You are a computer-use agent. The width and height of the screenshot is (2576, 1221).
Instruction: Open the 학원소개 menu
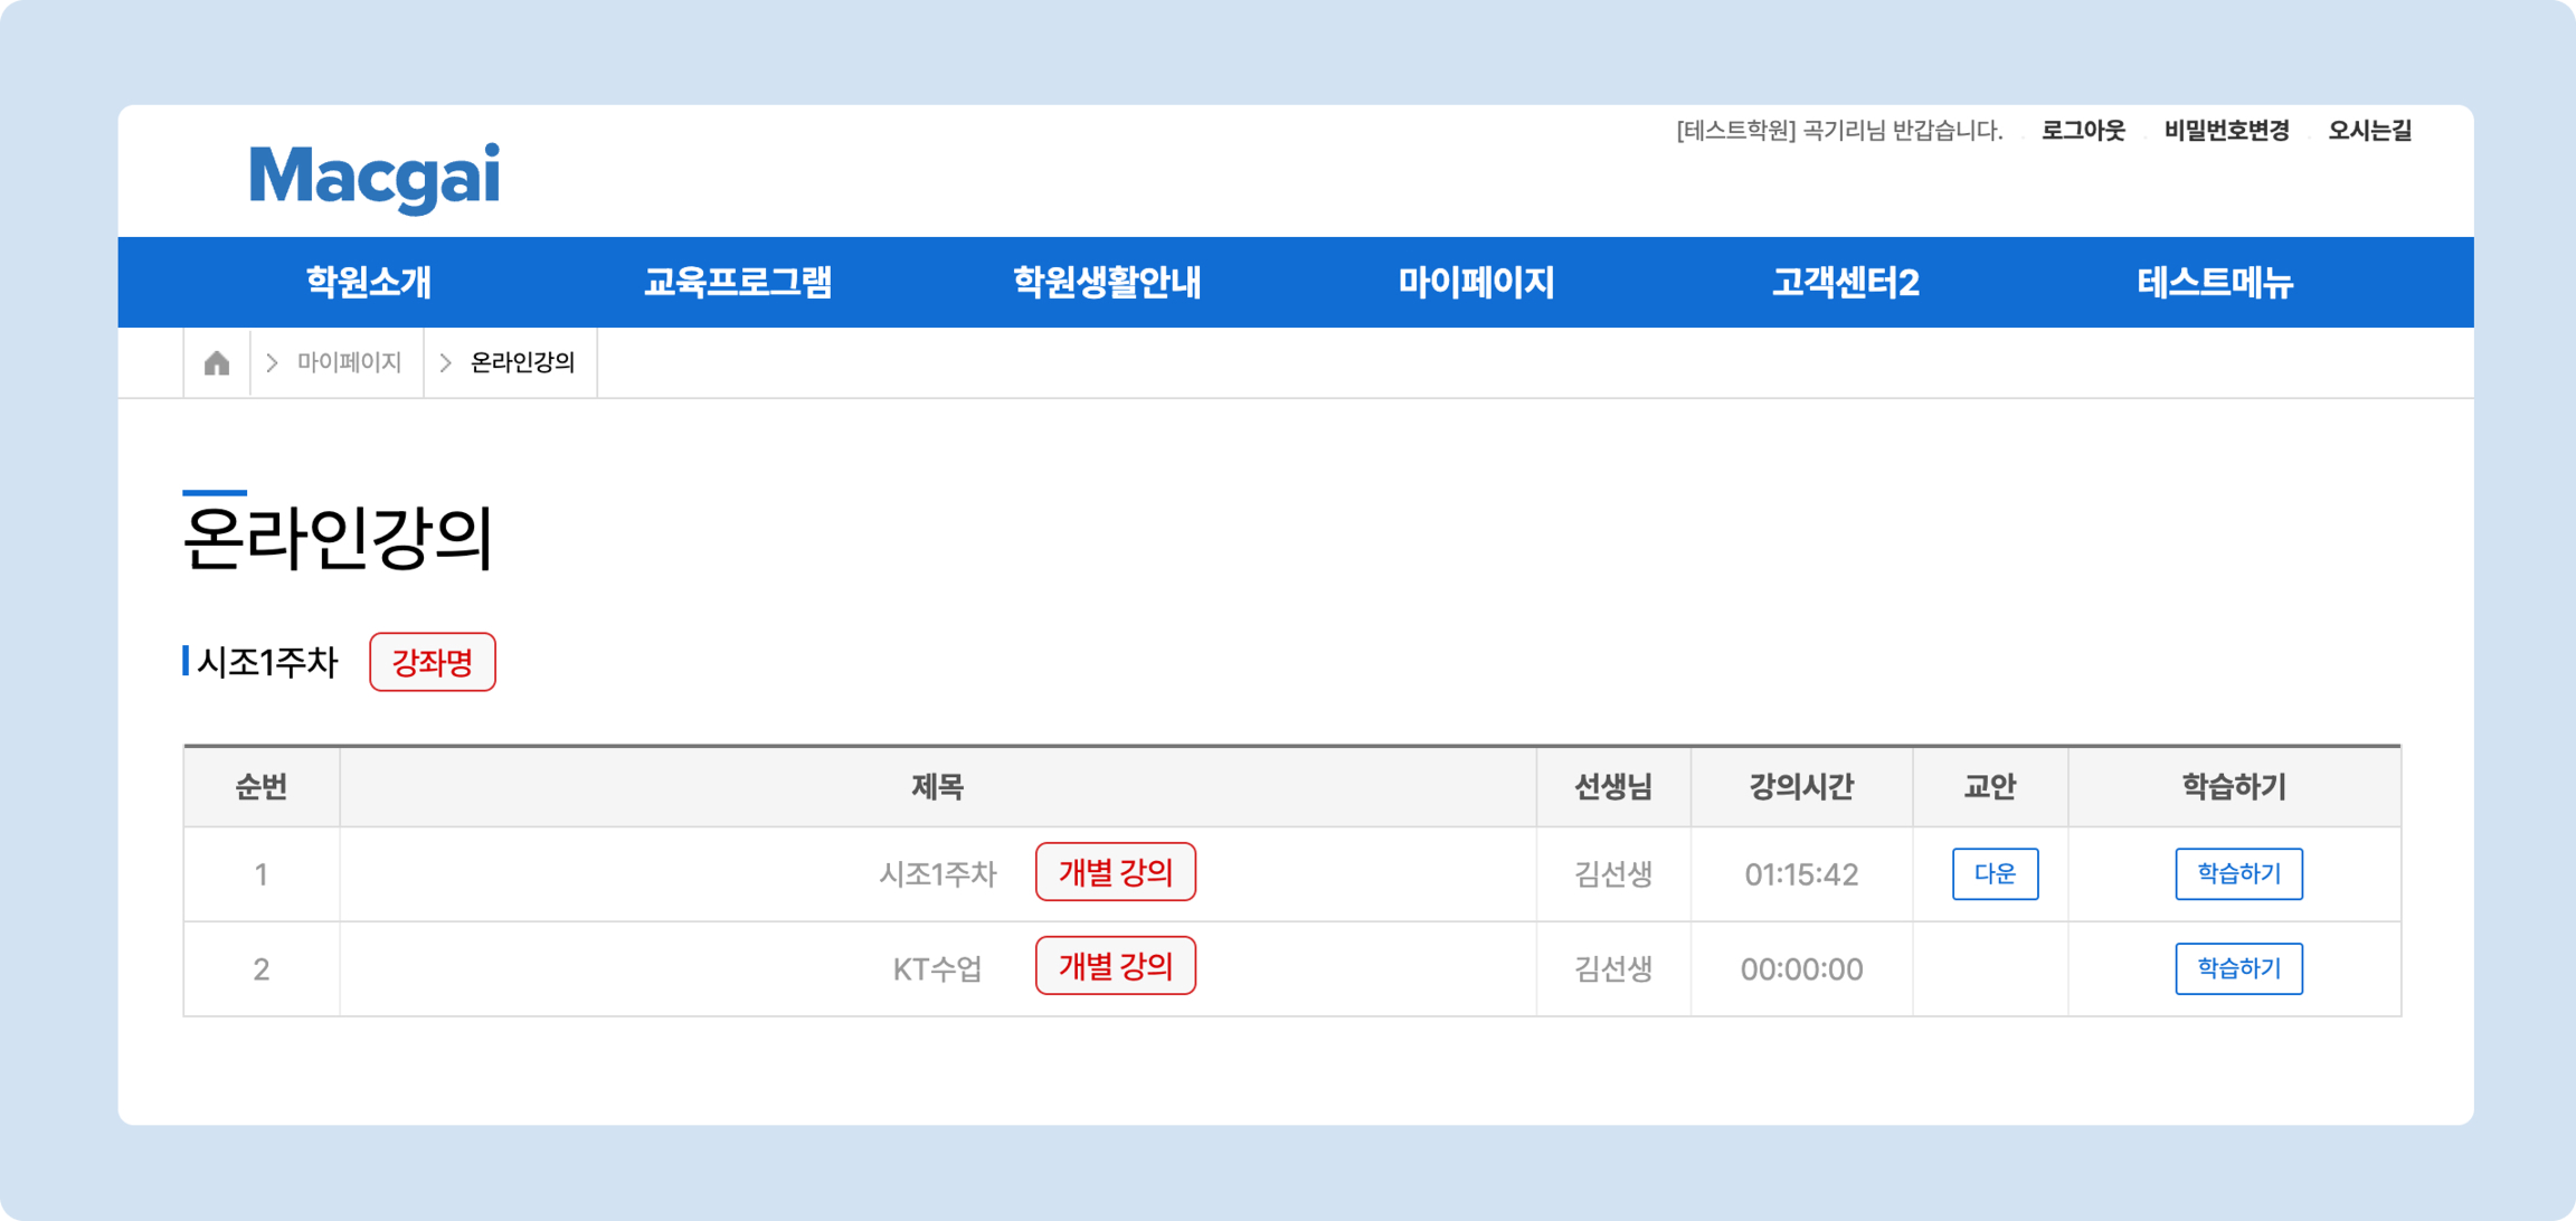coord(368,282)
